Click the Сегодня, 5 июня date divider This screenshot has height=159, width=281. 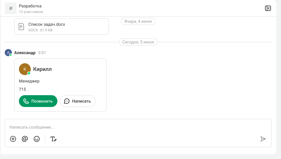tap(138, 42)
